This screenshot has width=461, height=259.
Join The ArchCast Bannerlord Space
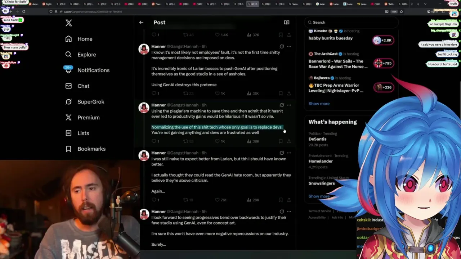(x=383, y=63)
